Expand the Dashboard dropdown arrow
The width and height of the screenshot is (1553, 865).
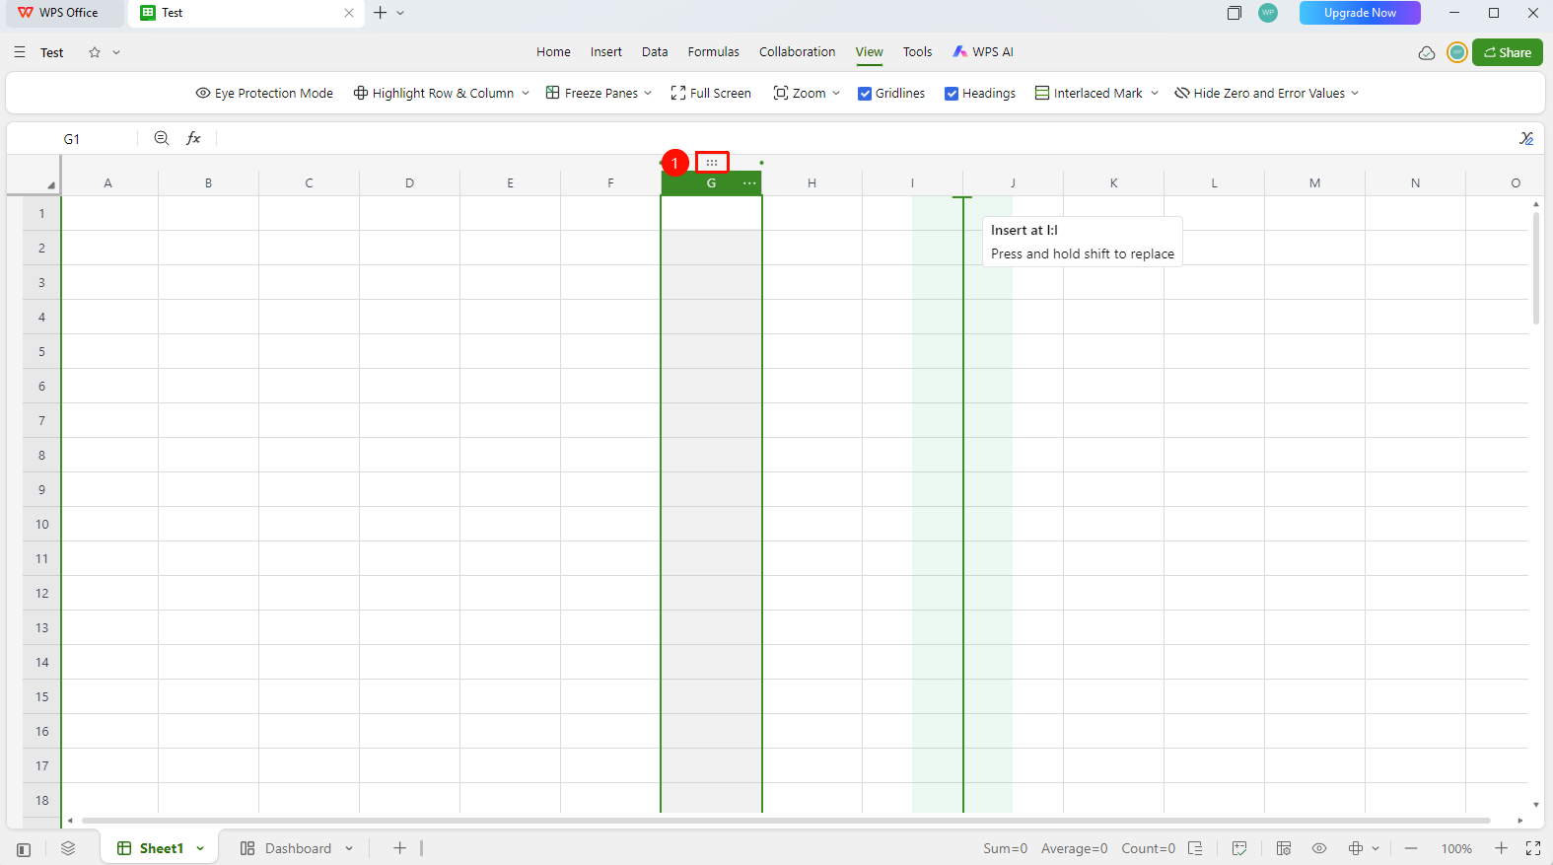(349, 848)
